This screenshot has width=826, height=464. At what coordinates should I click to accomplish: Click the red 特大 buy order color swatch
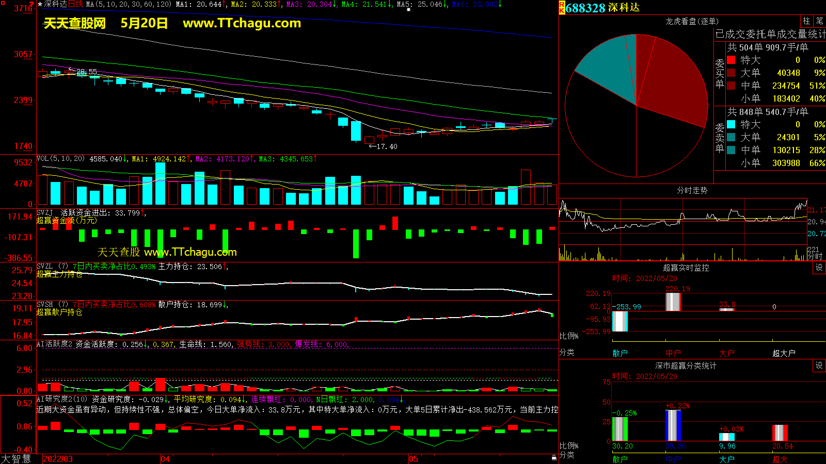point(731,60)
